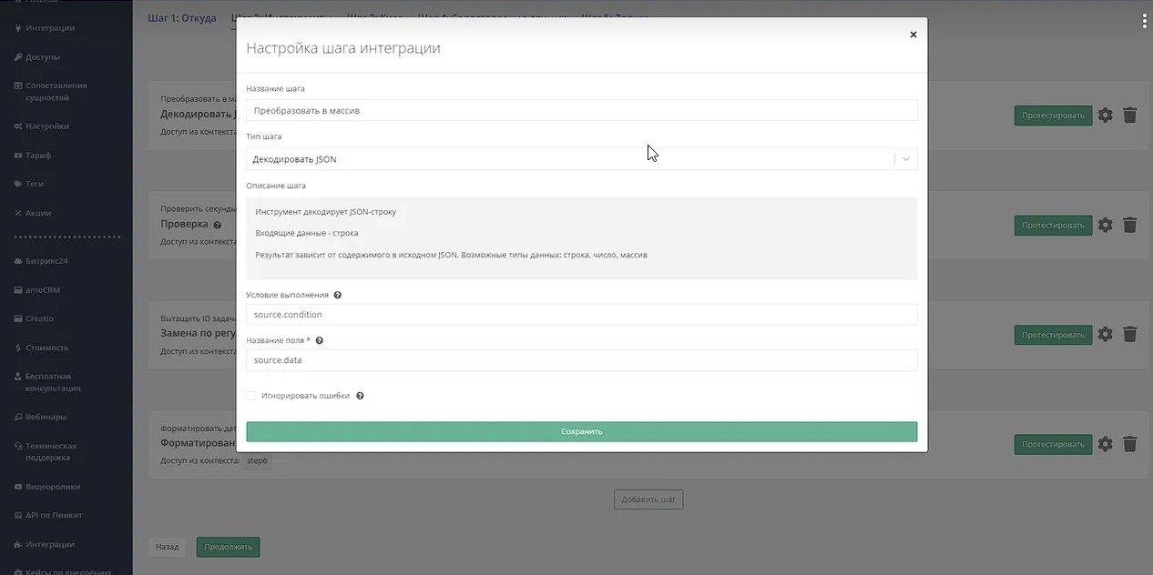Open the Декодировать JSON step type selector
1153x575 pixels.
[569, 159]
